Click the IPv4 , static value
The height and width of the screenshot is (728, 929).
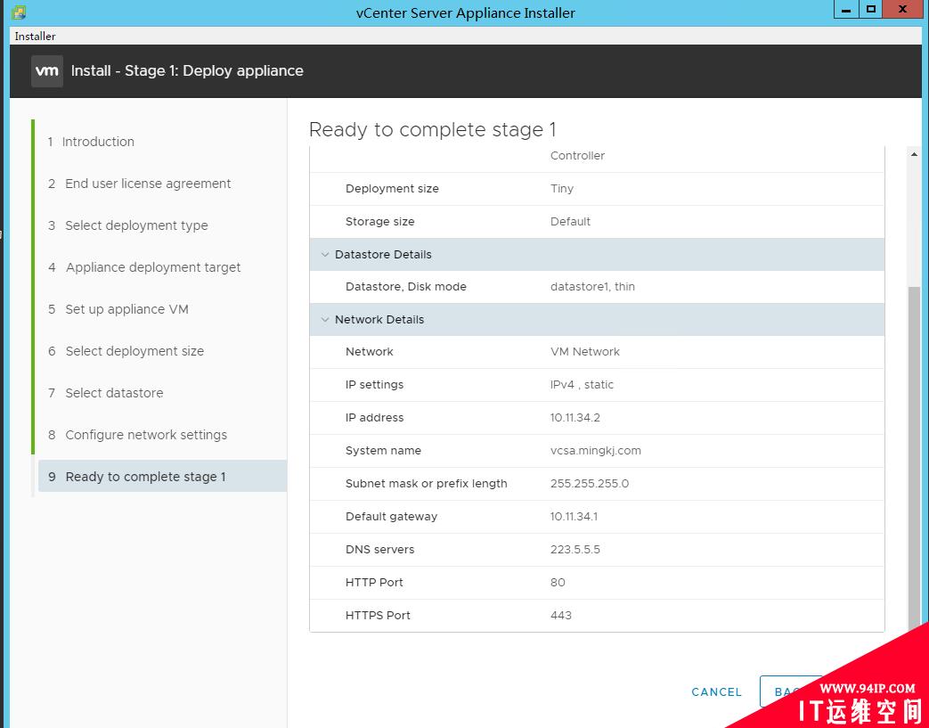pyautogui.click(x=582, y=385)
